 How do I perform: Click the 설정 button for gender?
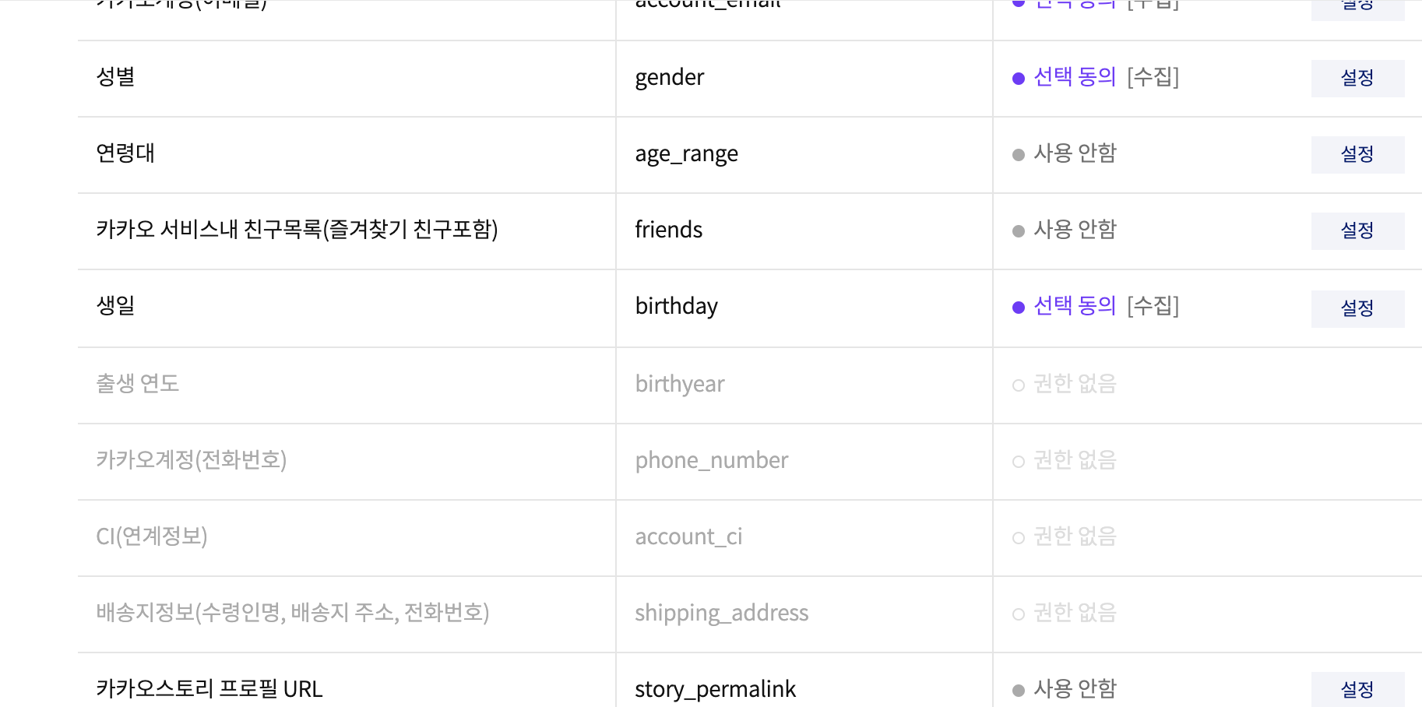[x=1357, y=78]
